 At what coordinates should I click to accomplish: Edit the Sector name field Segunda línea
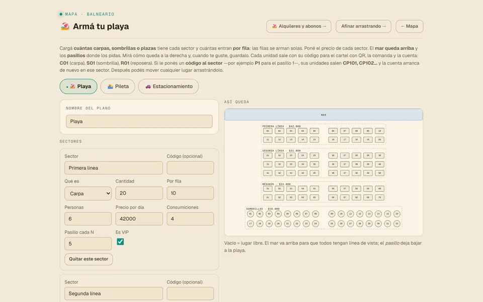114,293
